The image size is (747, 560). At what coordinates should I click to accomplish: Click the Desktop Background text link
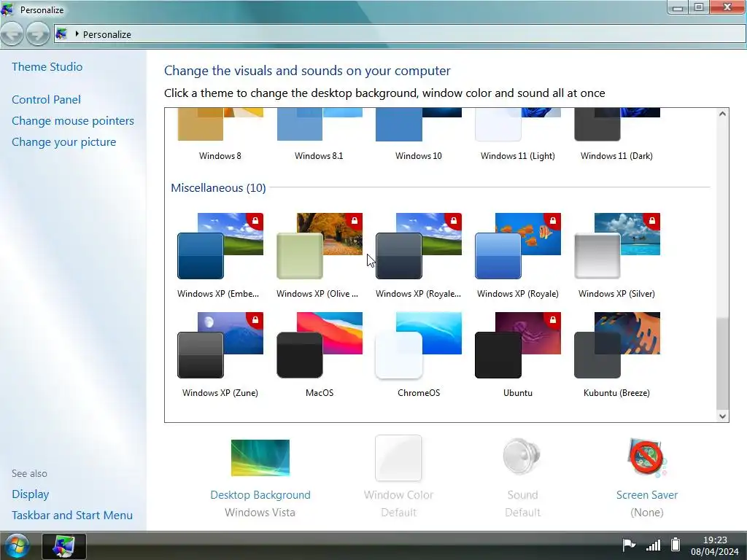260,495
